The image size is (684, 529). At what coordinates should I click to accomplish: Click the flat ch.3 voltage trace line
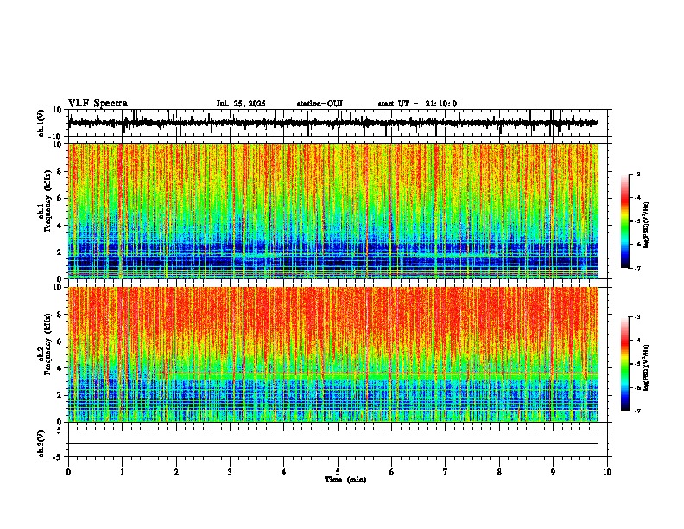click(333, 443)
